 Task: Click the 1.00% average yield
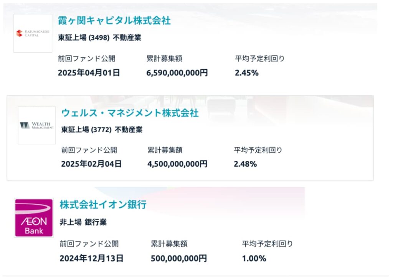[254, 258]
